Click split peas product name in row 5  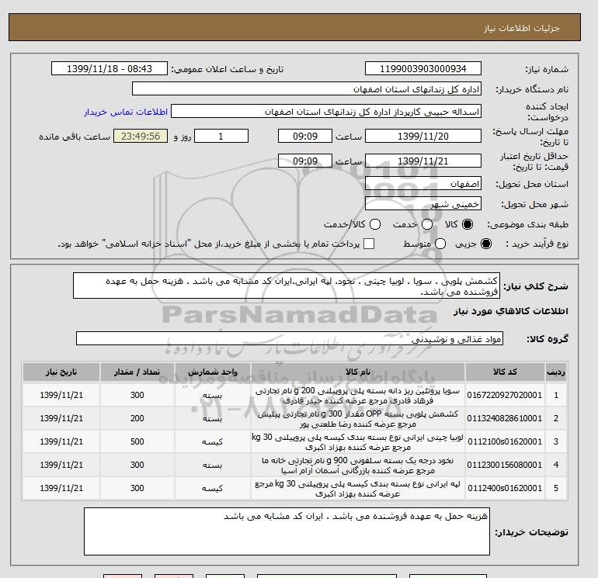(x=358, y=489)
